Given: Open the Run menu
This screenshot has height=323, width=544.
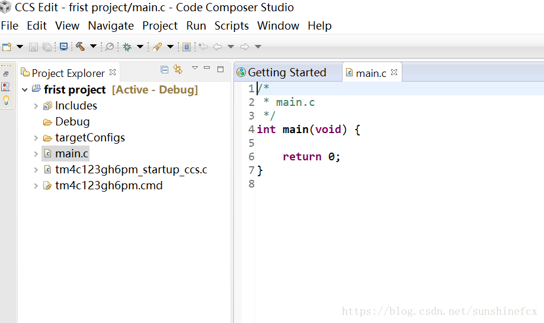Looking at the screenshot, I should [196, 25].
